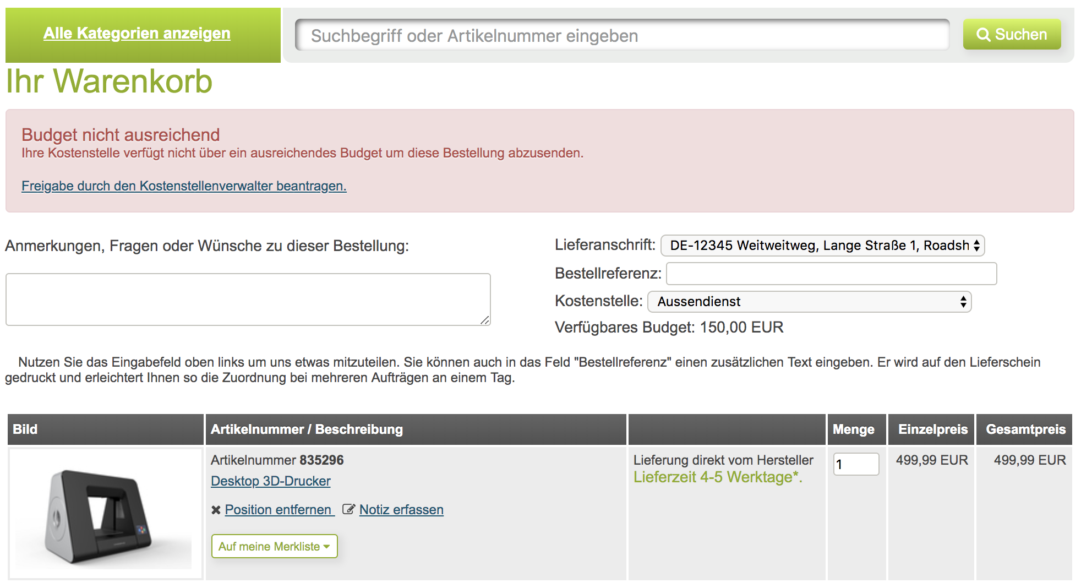Add a note via Notiz erfassen
1081x588 pixels.
(x=401, y=510)
